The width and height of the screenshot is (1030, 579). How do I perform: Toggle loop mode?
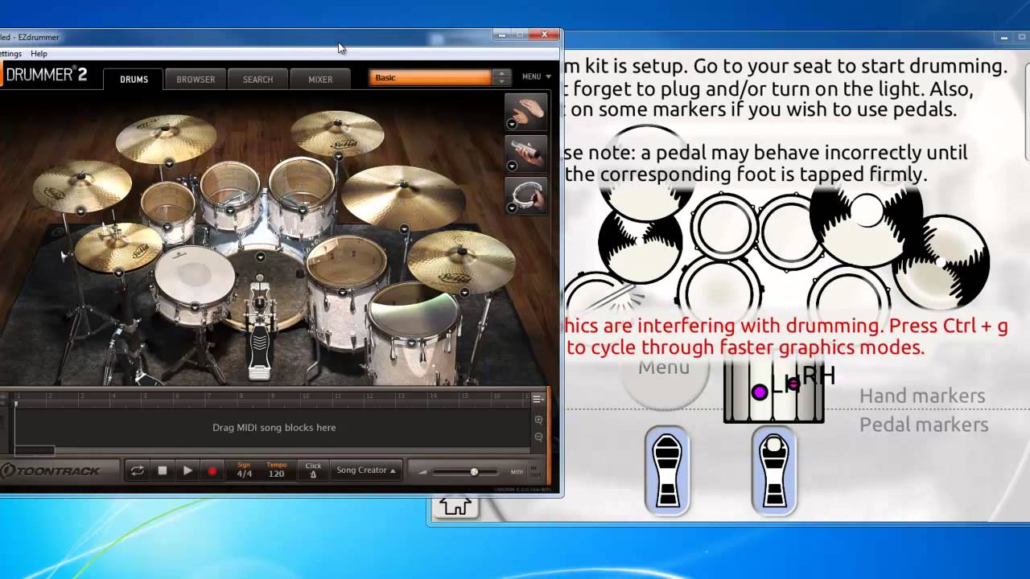138,470
